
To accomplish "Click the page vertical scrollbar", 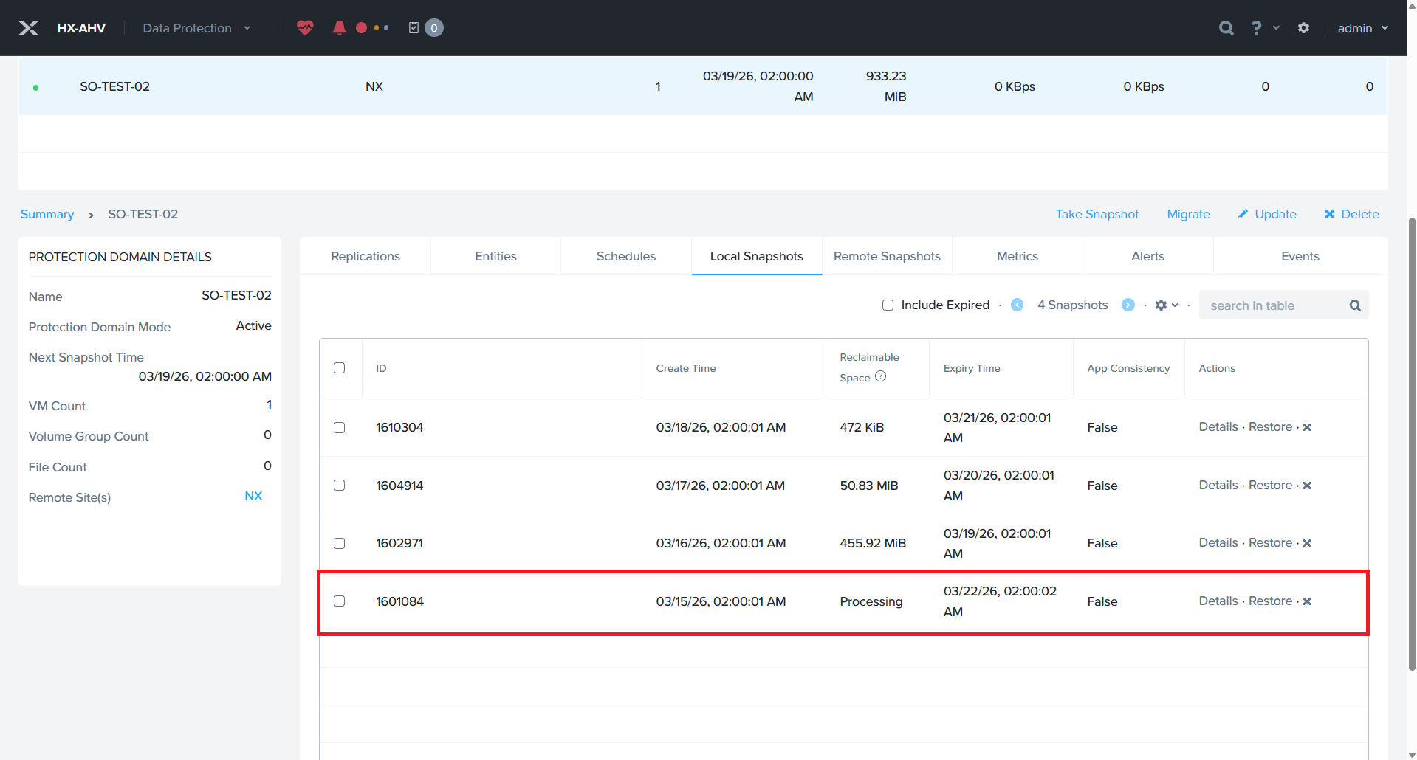I will (x=1412, y=443).
